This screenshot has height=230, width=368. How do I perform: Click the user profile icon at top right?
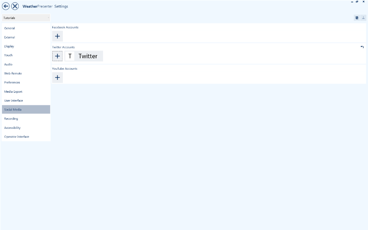click(x=363, y=18)
